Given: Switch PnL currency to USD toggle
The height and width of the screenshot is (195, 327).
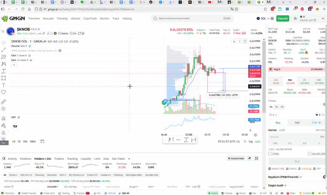Looking at the screenshot, I should [x=196, y=186].
